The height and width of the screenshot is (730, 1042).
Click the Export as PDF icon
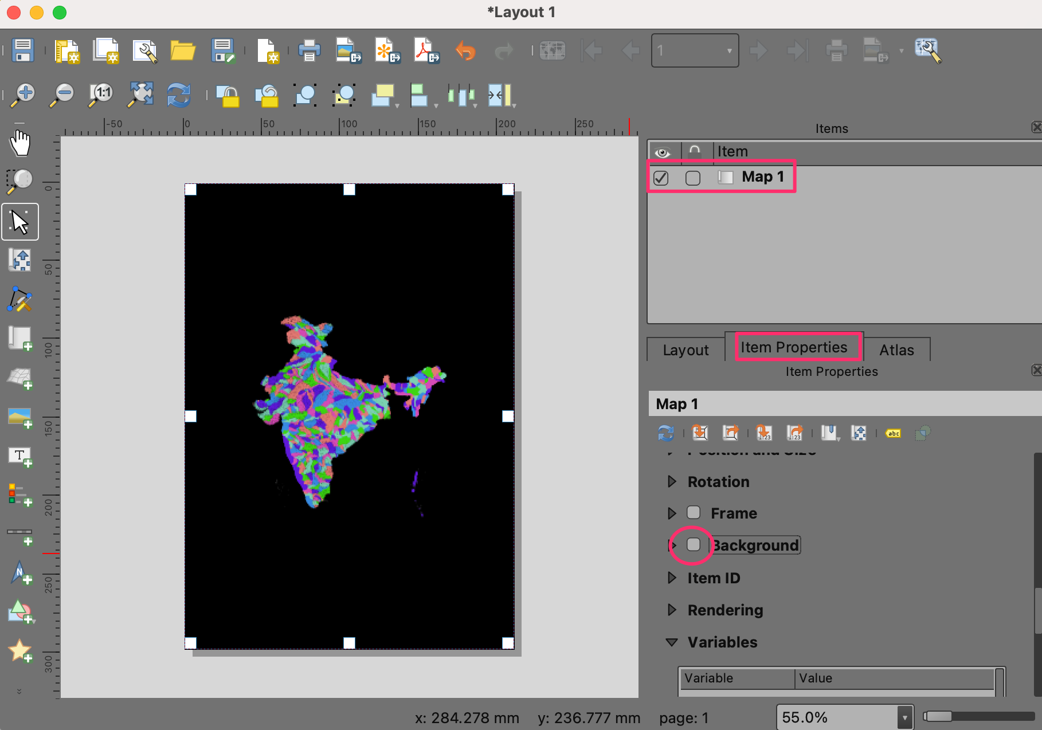tap(426, 50)
